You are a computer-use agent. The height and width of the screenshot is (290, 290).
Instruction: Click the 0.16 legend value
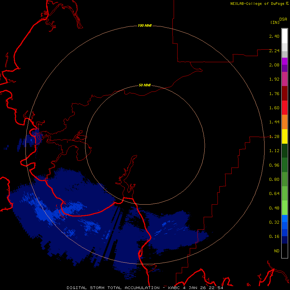(x=274, y=237)
